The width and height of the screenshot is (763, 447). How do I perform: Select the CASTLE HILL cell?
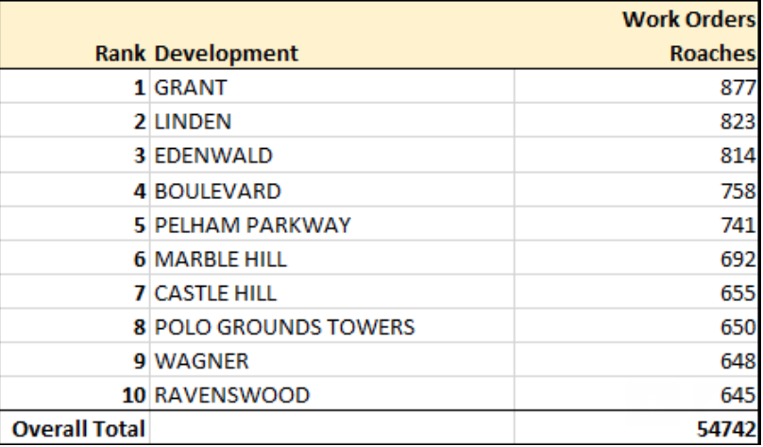(331, 292)
